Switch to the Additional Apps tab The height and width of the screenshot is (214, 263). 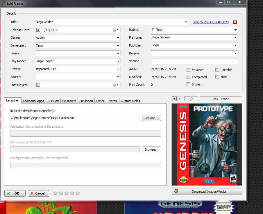33,101
